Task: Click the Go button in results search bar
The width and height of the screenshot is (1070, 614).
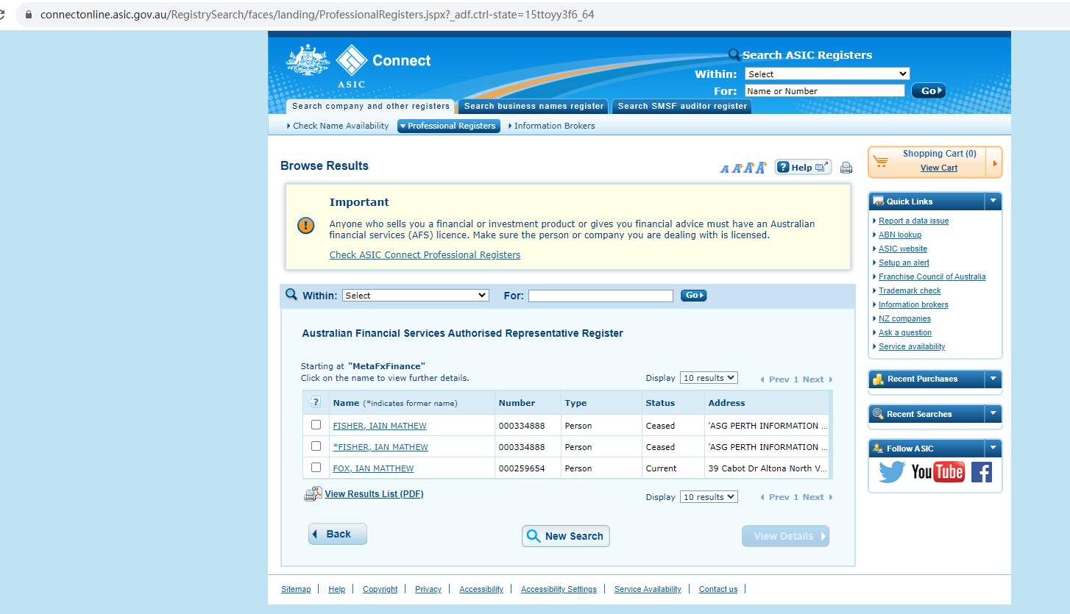Action: pos(693,296)
